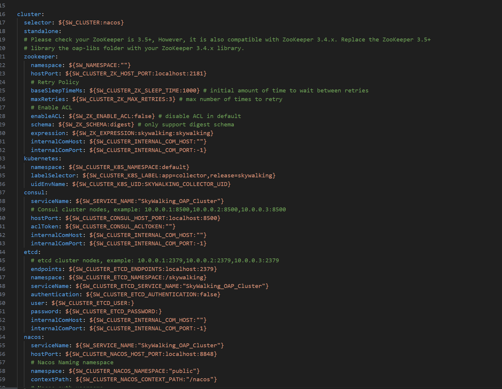Click the aclToken key
The height and width of the screenshot is (389, 502).
point(44,227)
